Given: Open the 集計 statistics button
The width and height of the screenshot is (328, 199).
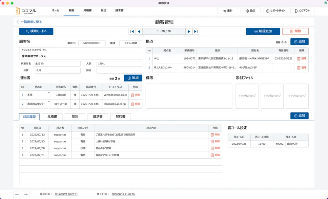Looking at the screenshot, I should (227, 11).
